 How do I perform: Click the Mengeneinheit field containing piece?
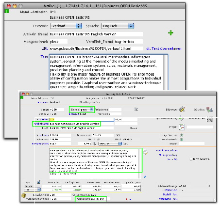pos(58,42)
